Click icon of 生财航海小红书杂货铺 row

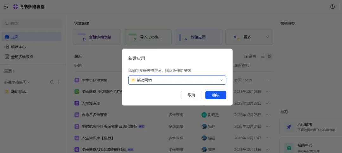coord(77,126)
